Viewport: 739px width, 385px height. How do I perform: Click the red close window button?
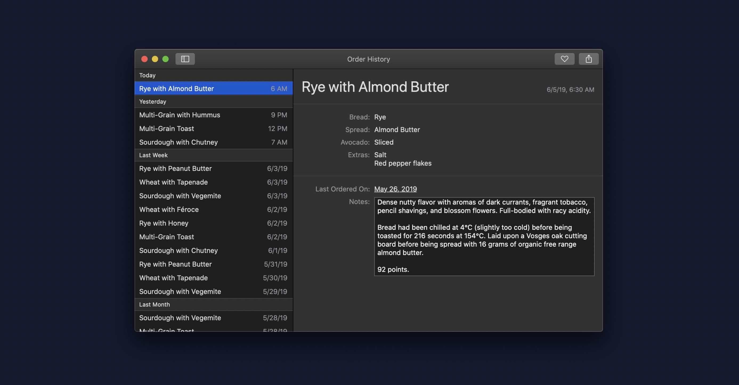tap(144, 59)
